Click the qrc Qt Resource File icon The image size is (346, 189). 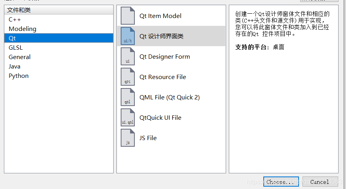[x=127, y=77]
